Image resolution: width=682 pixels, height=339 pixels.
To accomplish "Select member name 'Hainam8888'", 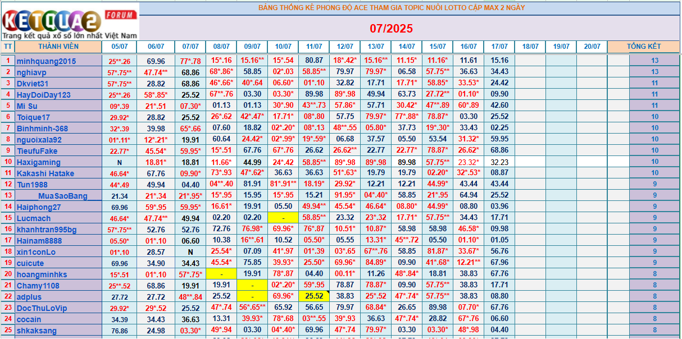I will 39,241.
